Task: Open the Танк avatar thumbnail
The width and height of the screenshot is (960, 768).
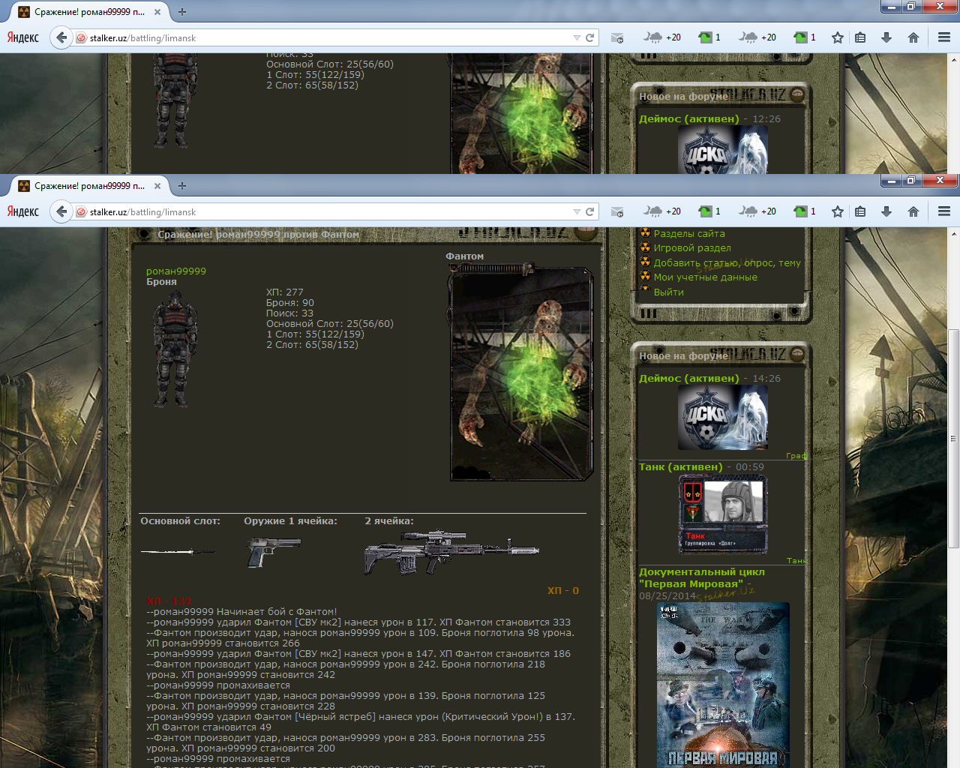Action: [722, 514]
